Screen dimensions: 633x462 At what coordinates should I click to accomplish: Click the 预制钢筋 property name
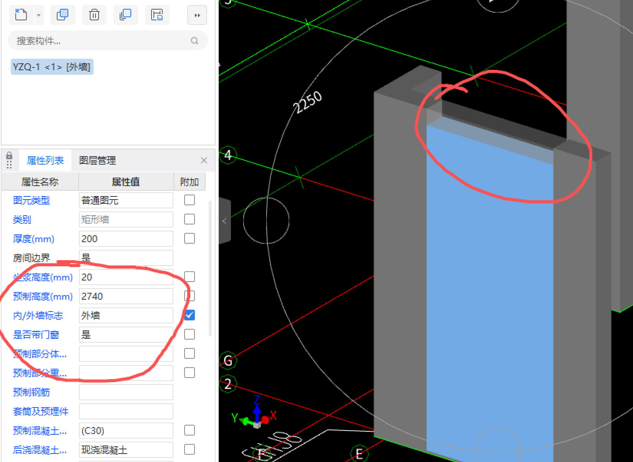click(x=31, y=392)
